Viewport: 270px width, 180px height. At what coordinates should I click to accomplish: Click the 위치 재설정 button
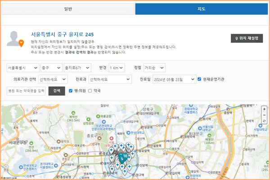pyautogui.click(x=247, y=38)
